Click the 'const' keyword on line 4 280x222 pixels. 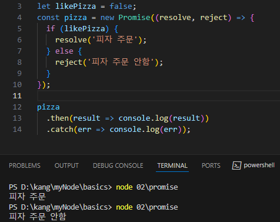48,18
